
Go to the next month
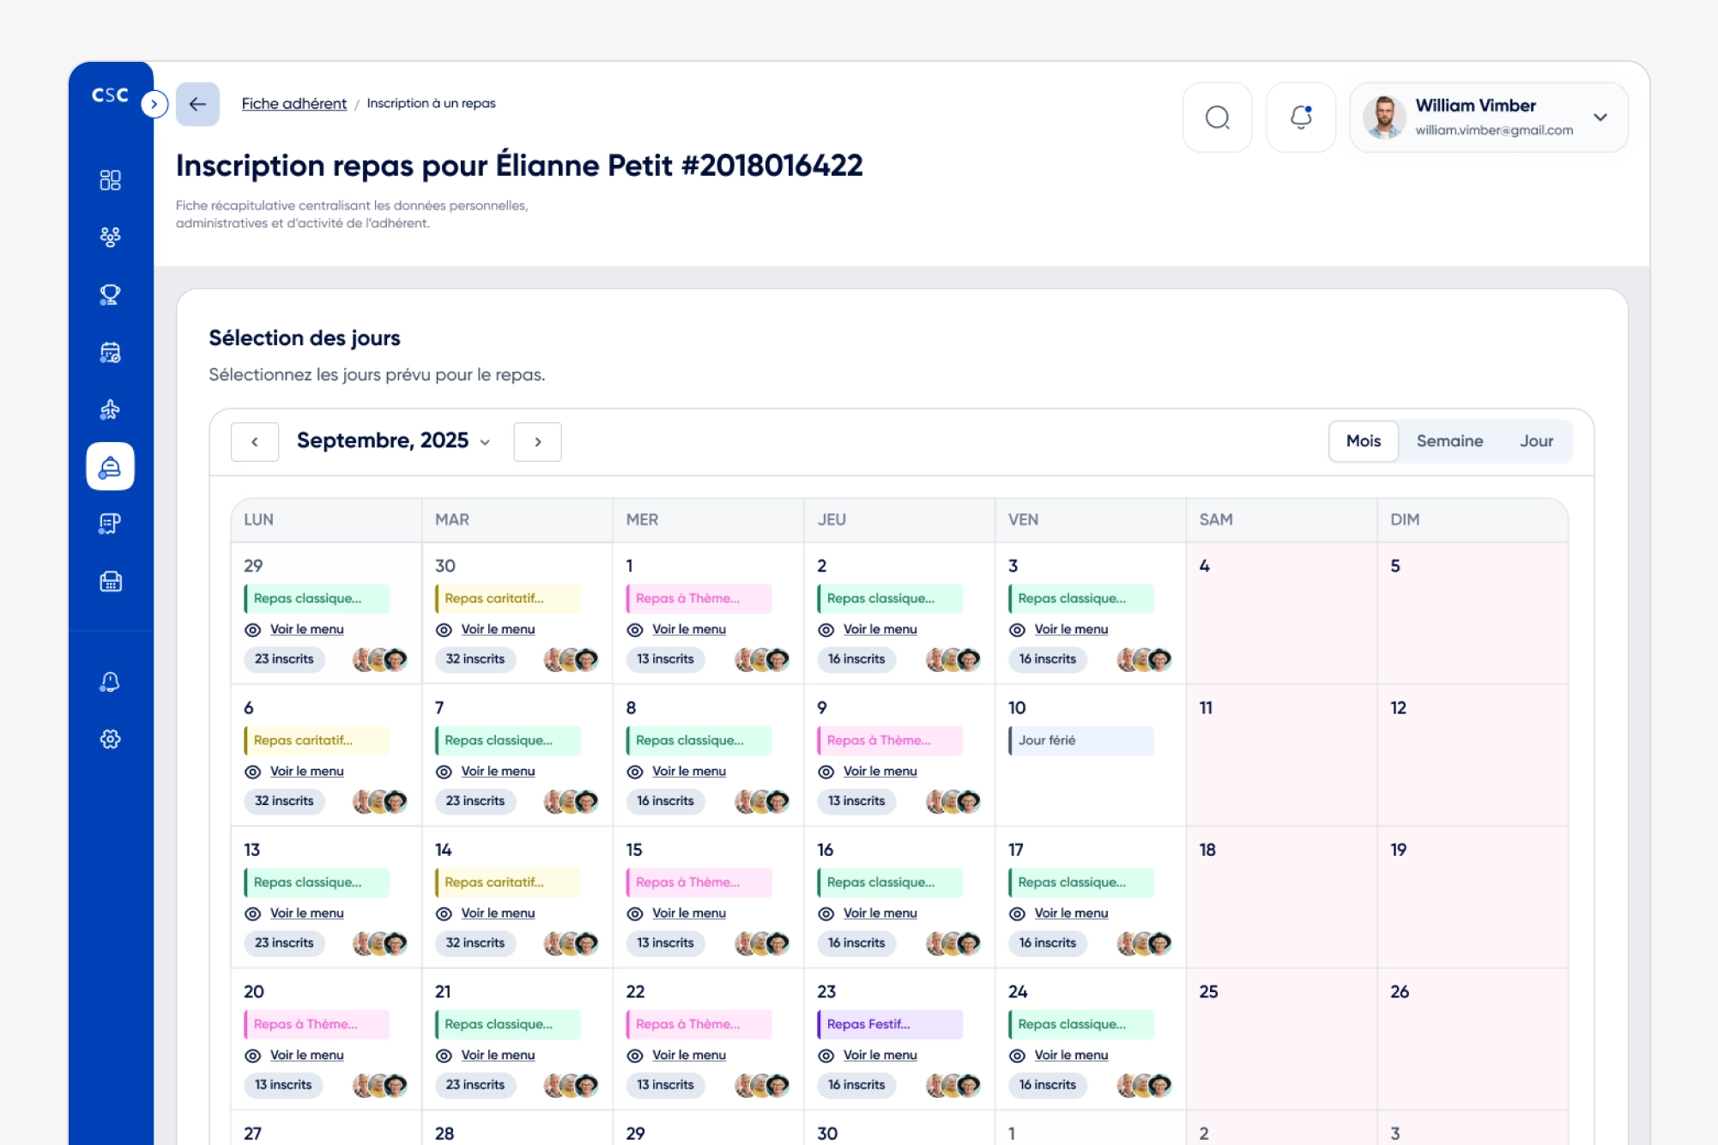coord(537,442)
